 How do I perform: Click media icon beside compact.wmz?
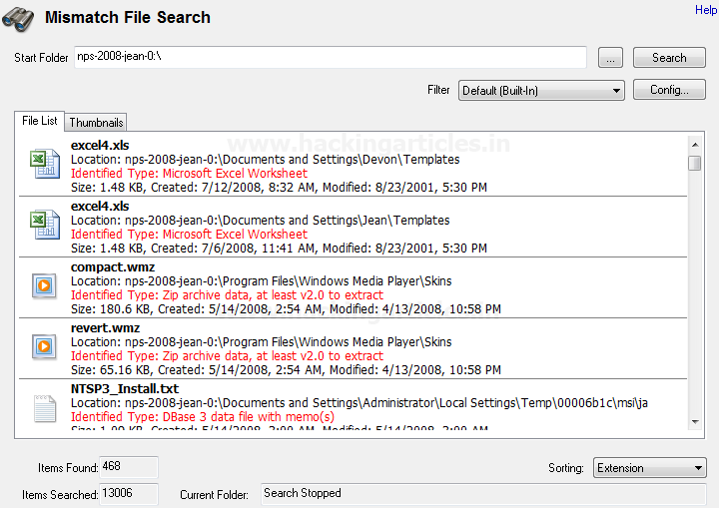click(x=45, y=285)
